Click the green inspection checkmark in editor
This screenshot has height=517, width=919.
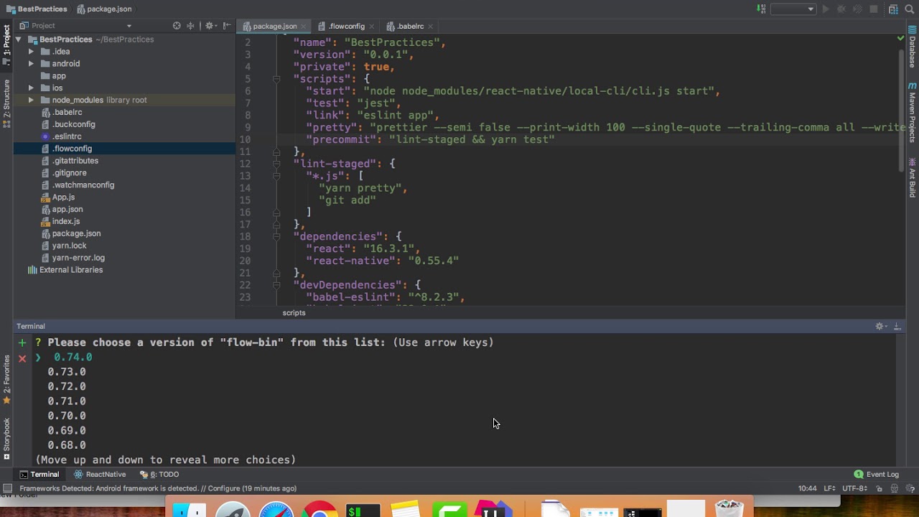click(900, 38)
